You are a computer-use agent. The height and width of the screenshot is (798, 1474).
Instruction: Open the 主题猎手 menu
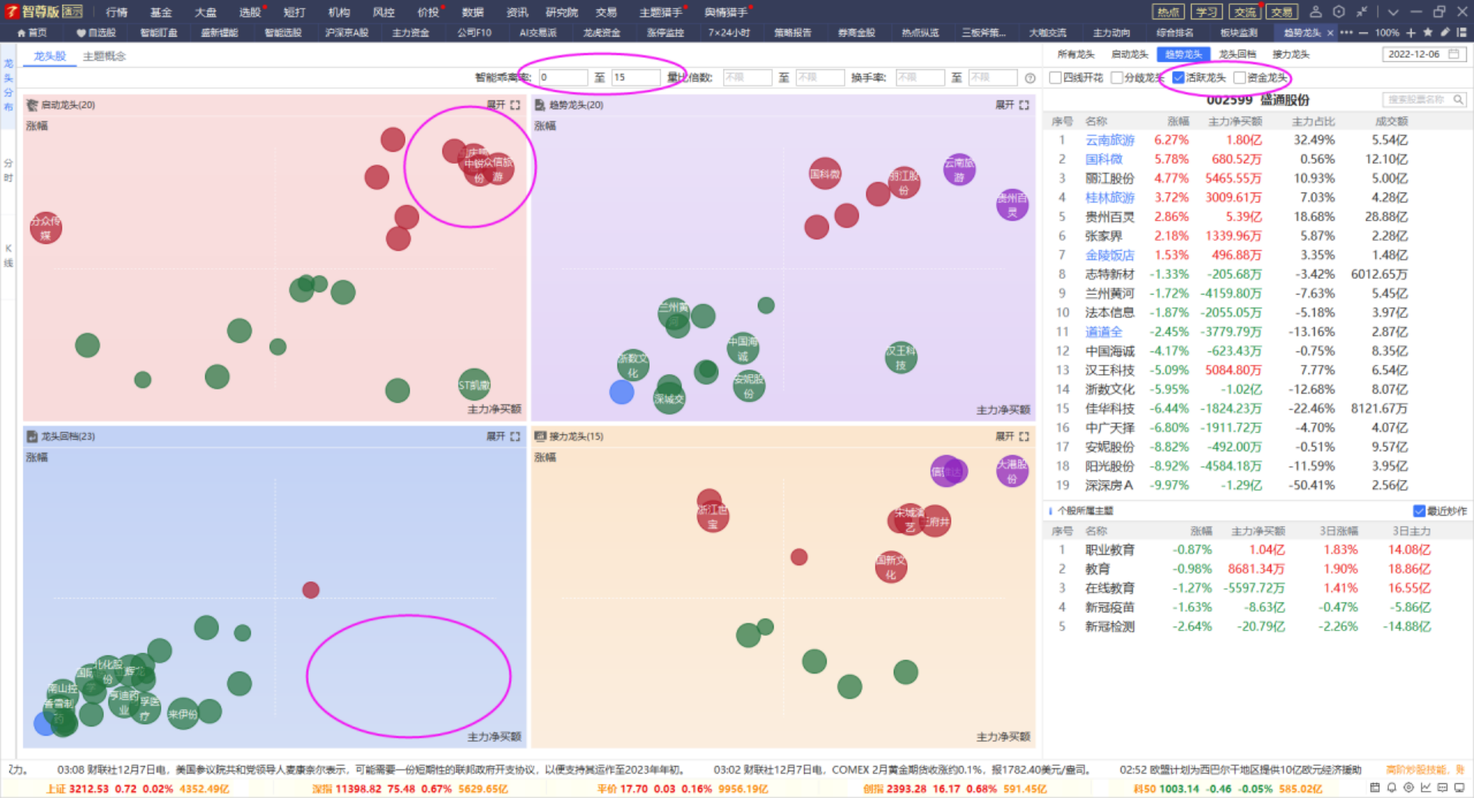(x=661, y=12)
